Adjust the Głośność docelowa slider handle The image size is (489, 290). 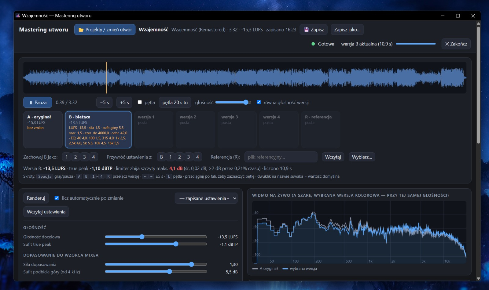pos(142,237)
